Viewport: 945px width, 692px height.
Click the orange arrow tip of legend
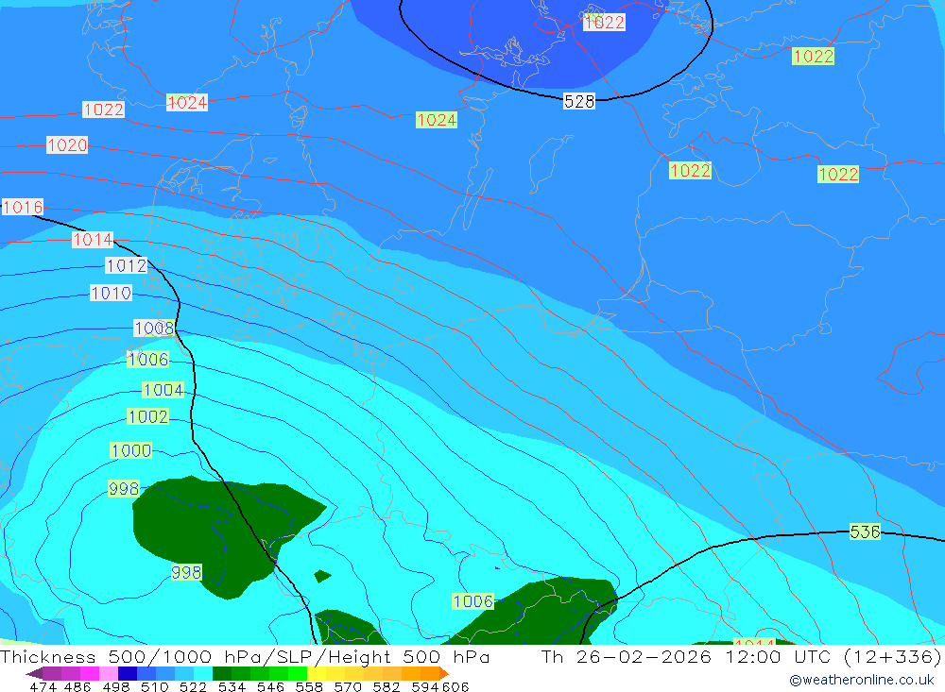click(444, 673)
